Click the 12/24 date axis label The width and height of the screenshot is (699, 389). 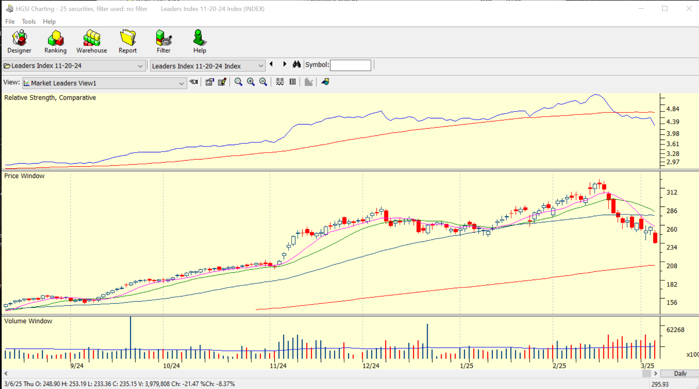click(371, 366)
